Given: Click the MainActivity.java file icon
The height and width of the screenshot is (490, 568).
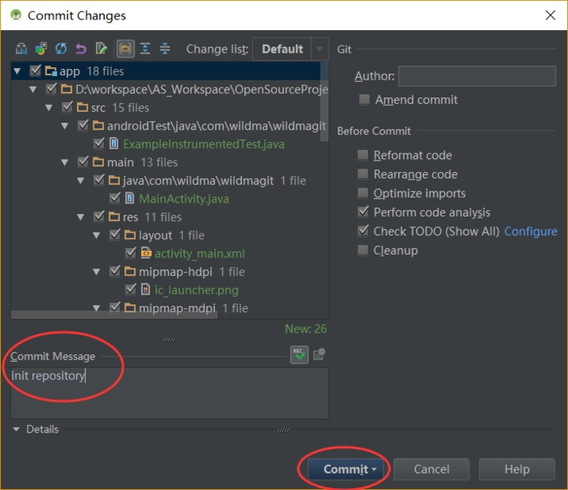Looking at the screenshot, I should 130,198.
